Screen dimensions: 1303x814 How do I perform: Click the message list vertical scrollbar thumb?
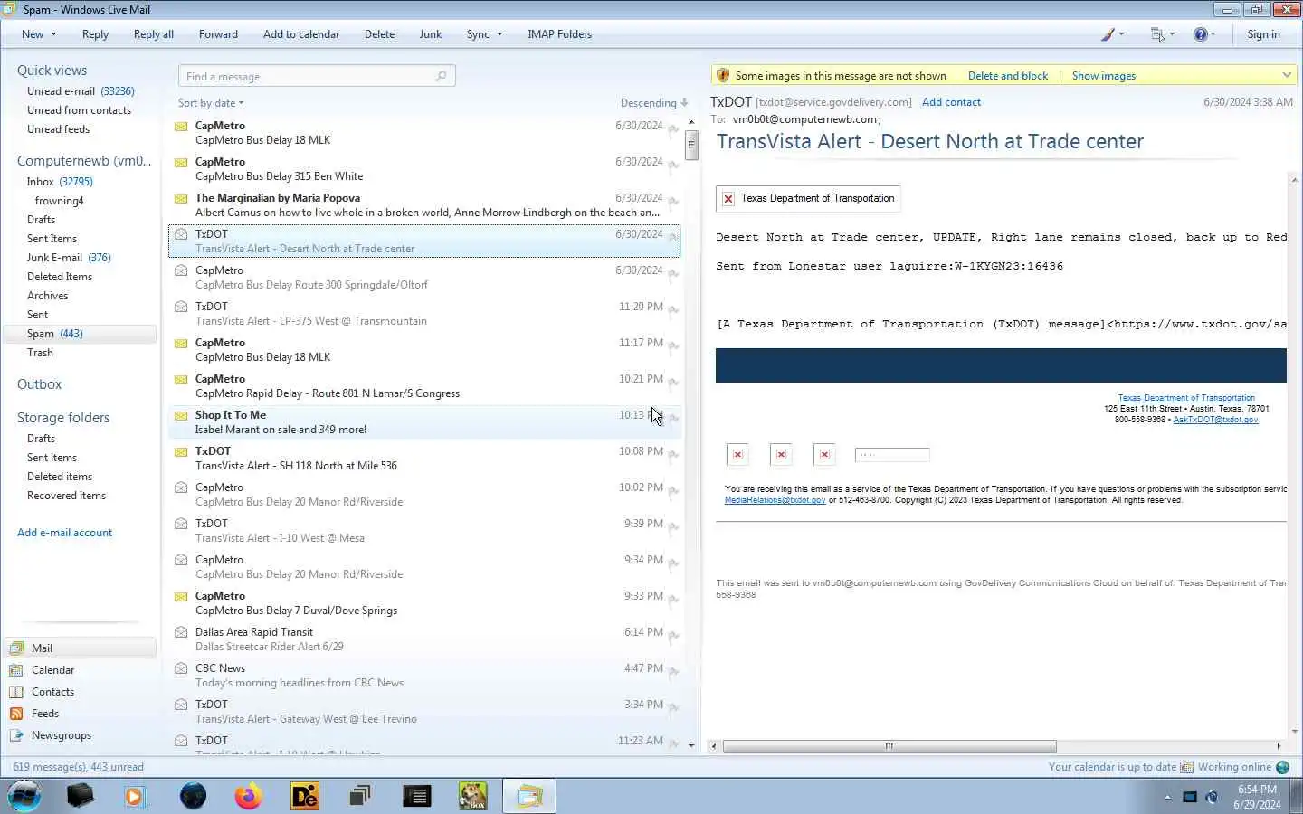point(691,144)
